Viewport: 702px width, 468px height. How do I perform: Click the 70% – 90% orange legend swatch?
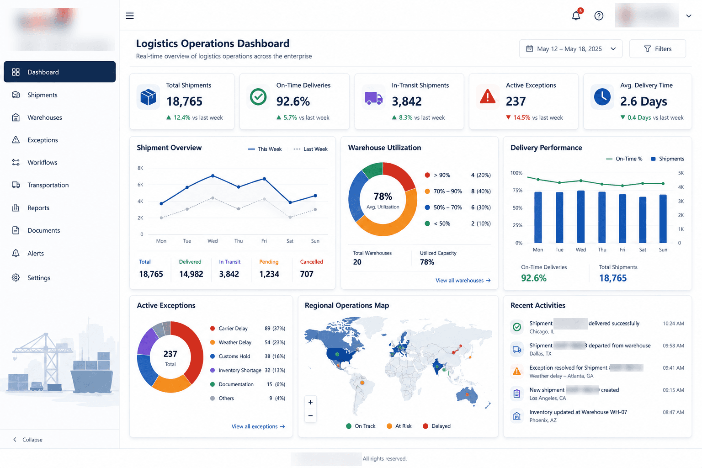(x=427, y=191)
